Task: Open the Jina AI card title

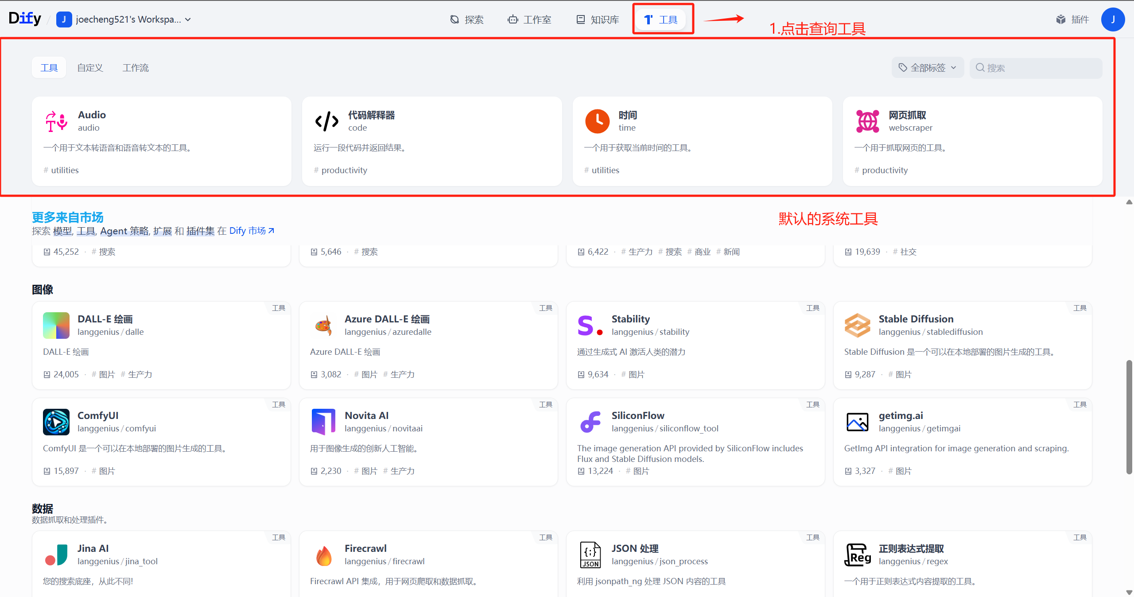Action: point(93,548)
